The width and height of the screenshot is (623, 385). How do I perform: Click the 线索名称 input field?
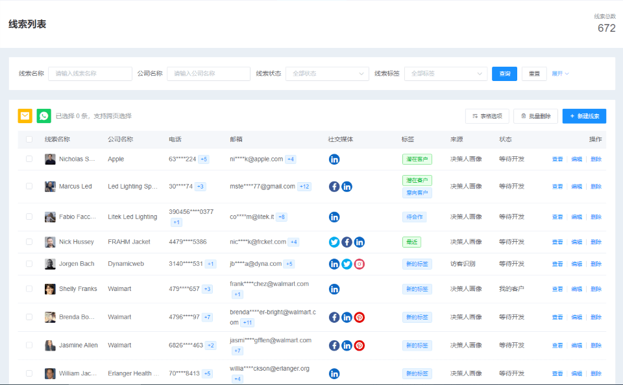(x=90, y=74)
